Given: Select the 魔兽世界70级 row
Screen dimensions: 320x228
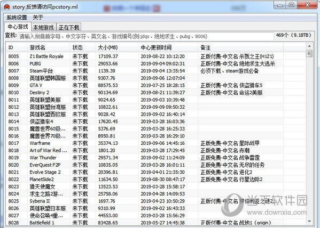Looking at the screenshot, I should click(x=156, y=136).
